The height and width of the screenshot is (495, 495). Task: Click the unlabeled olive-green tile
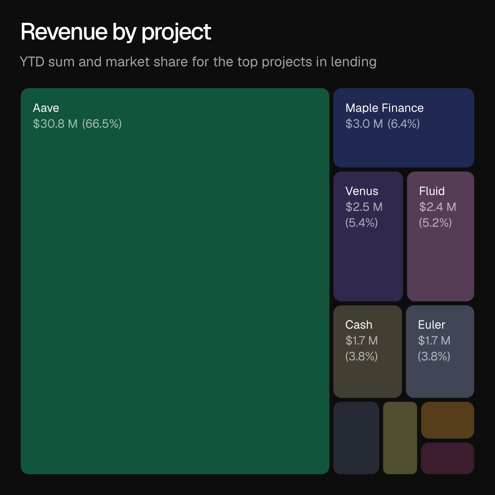pos(400,438)
